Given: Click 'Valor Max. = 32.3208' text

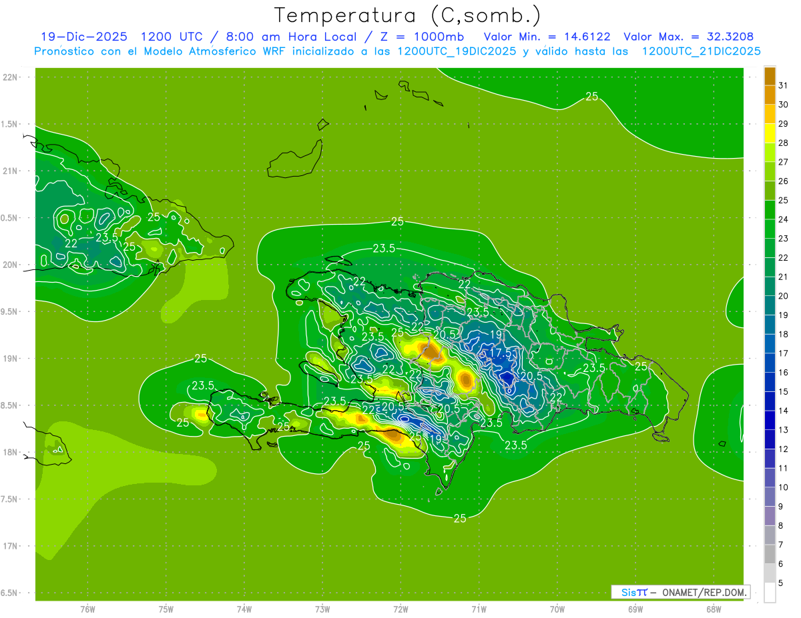Looking at the screenshot, I should [688, 37].
